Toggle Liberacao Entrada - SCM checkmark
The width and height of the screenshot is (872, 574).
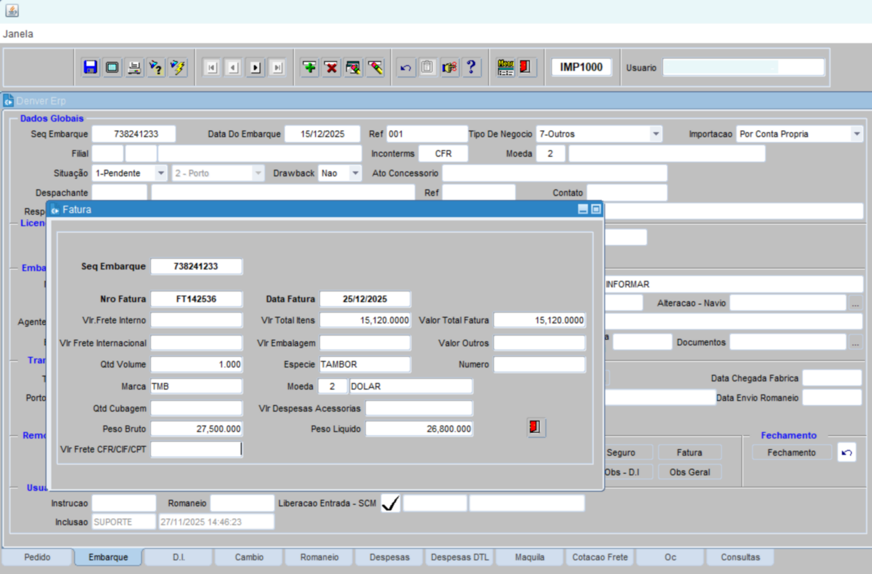pyautogui.click(x=390, y=503)
